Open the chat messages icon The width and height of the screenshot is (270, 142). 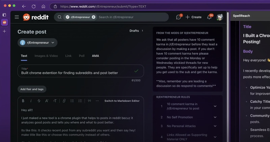point(179,17)
